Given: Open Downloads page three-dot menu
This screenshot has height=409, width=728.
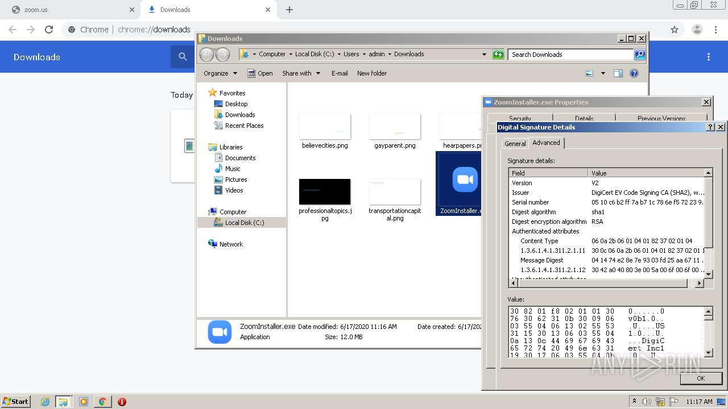Looking at the screenshot, I should coord(709,57).
